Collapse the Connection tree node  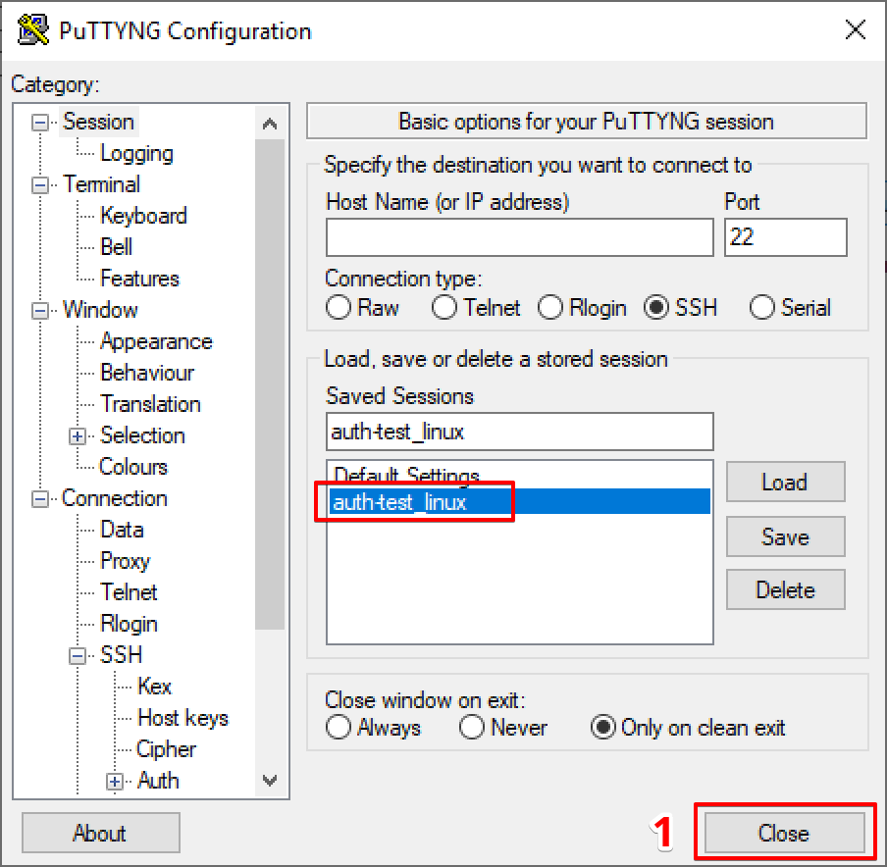tap(39, 499)
